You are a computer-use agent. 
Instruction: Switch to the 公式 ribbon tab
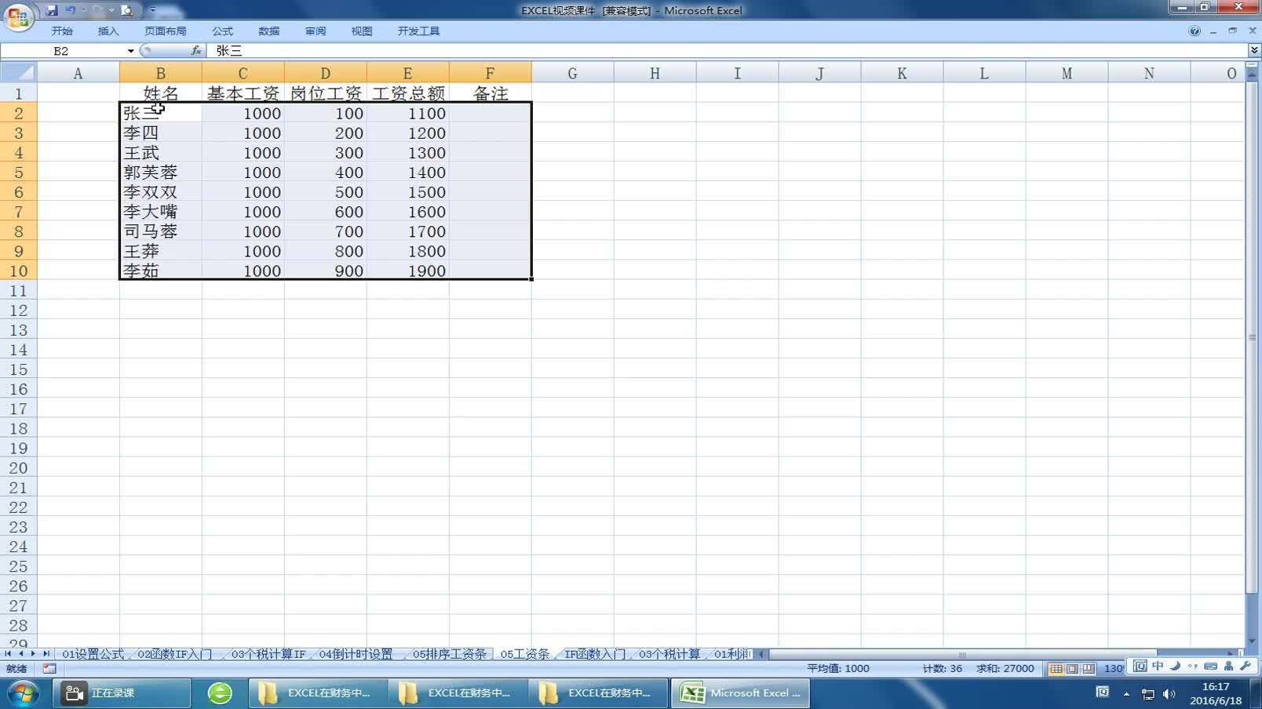[223, 31]
